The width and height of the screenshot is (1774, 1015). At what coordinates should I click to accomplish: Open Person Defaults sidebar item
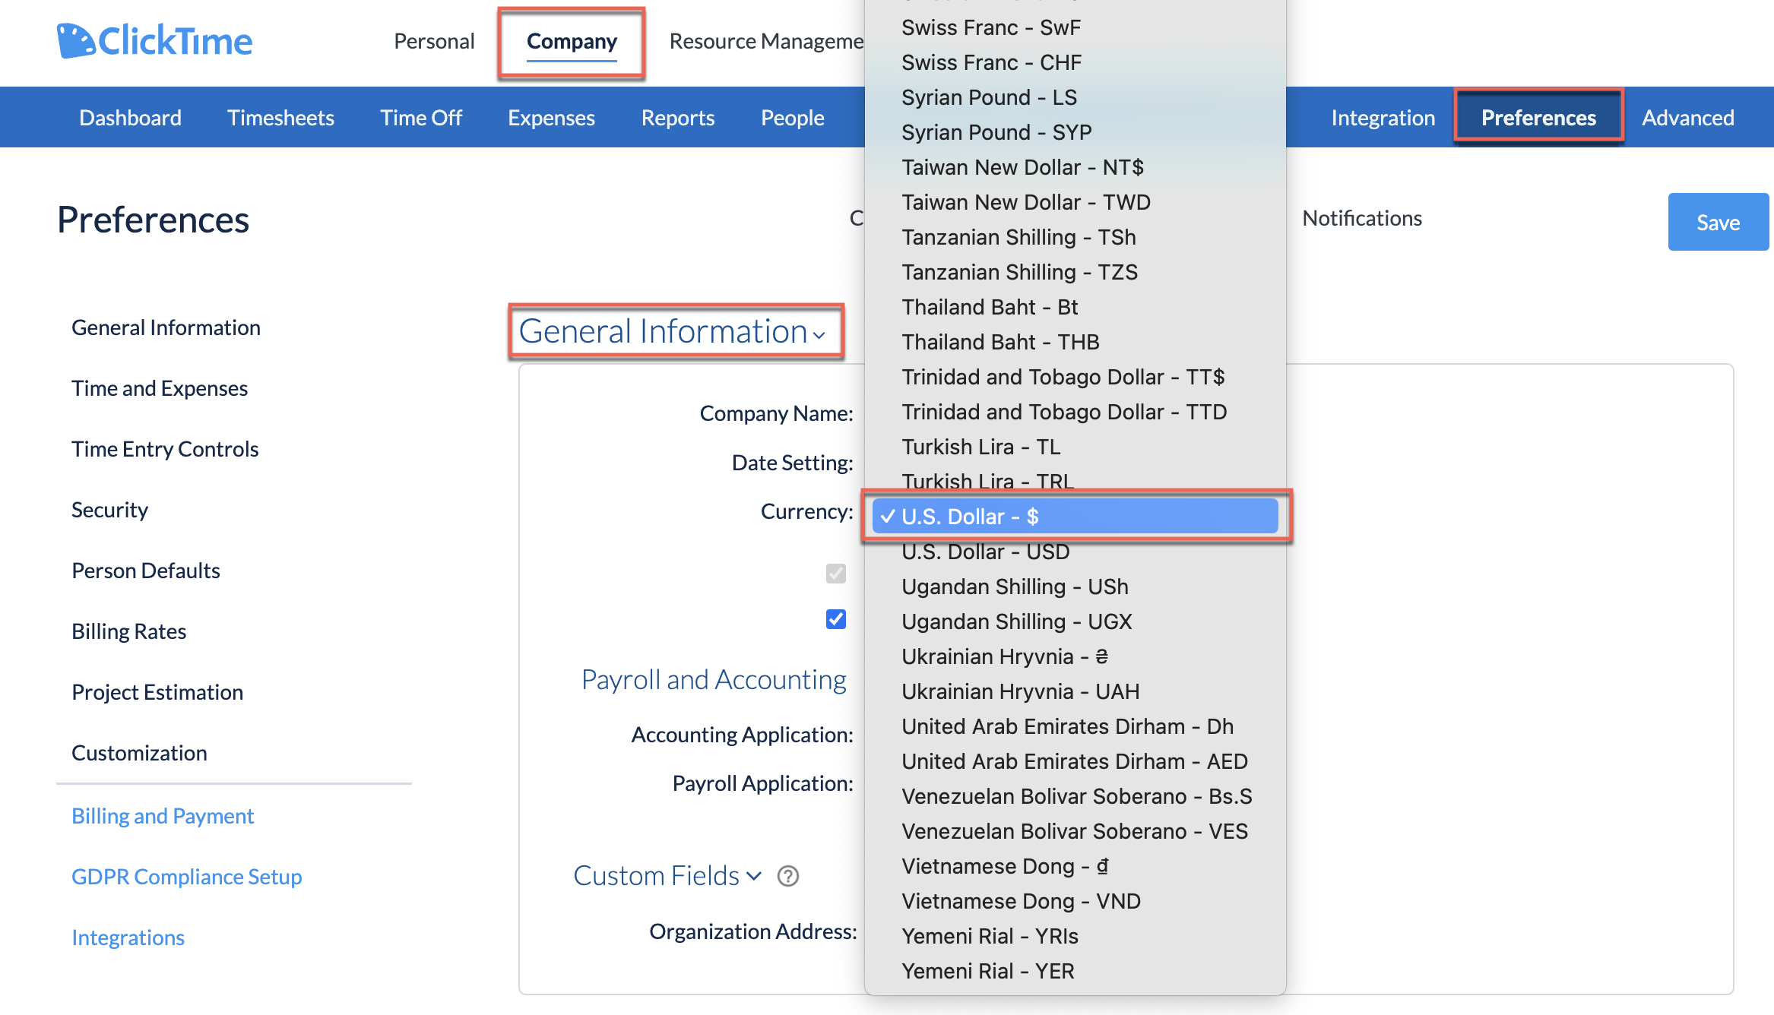pos(145,571)
